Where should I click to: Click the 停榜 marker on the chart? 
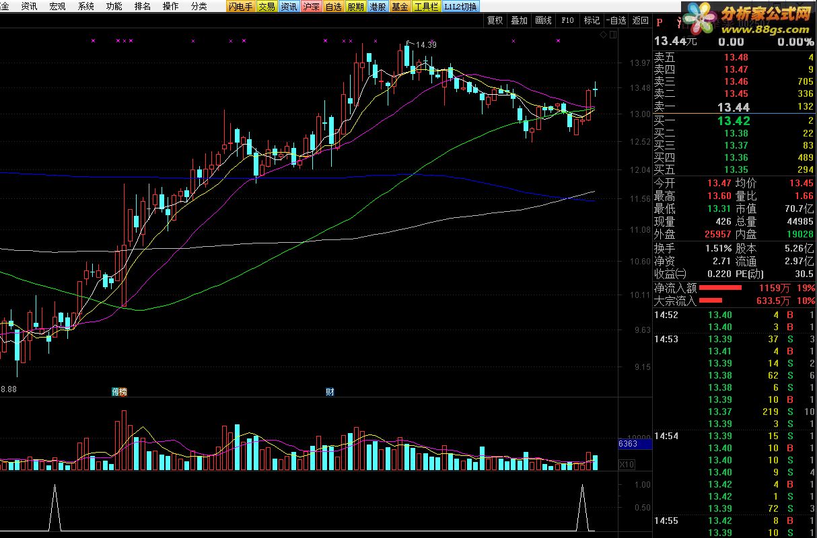(119, 392)
